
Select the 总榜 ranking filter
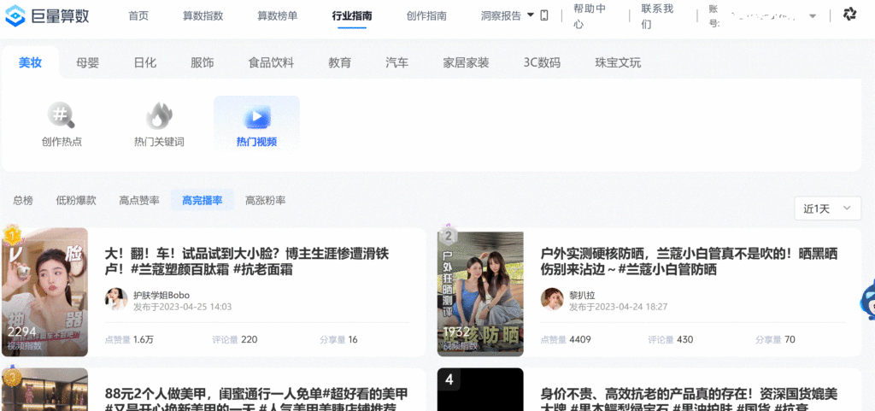23,200
